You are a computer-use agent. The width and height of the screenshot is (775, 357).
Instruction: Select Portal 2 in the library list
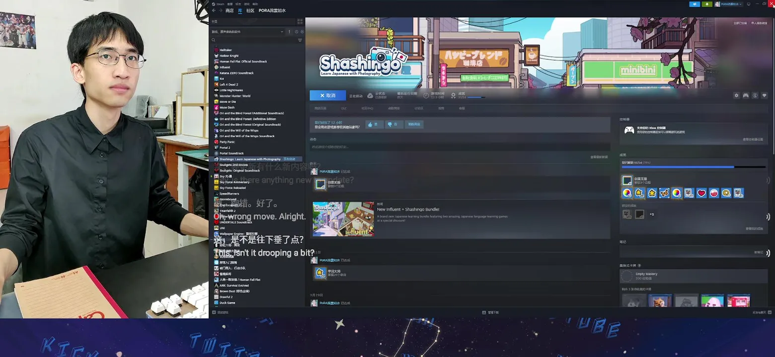click(225, 147)
